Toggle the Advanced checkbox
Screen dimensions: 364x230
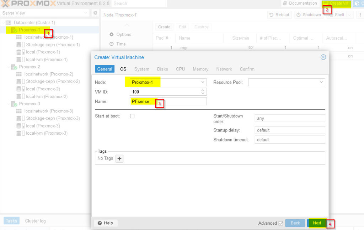point(281,223)
